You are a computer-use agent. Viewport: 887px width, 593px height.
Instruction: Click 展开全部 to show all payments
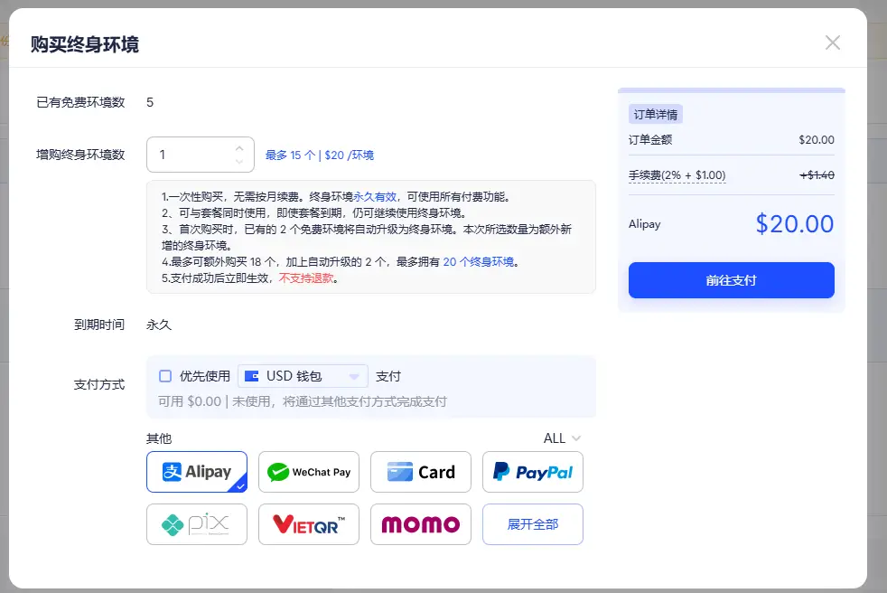coord(533,524)
